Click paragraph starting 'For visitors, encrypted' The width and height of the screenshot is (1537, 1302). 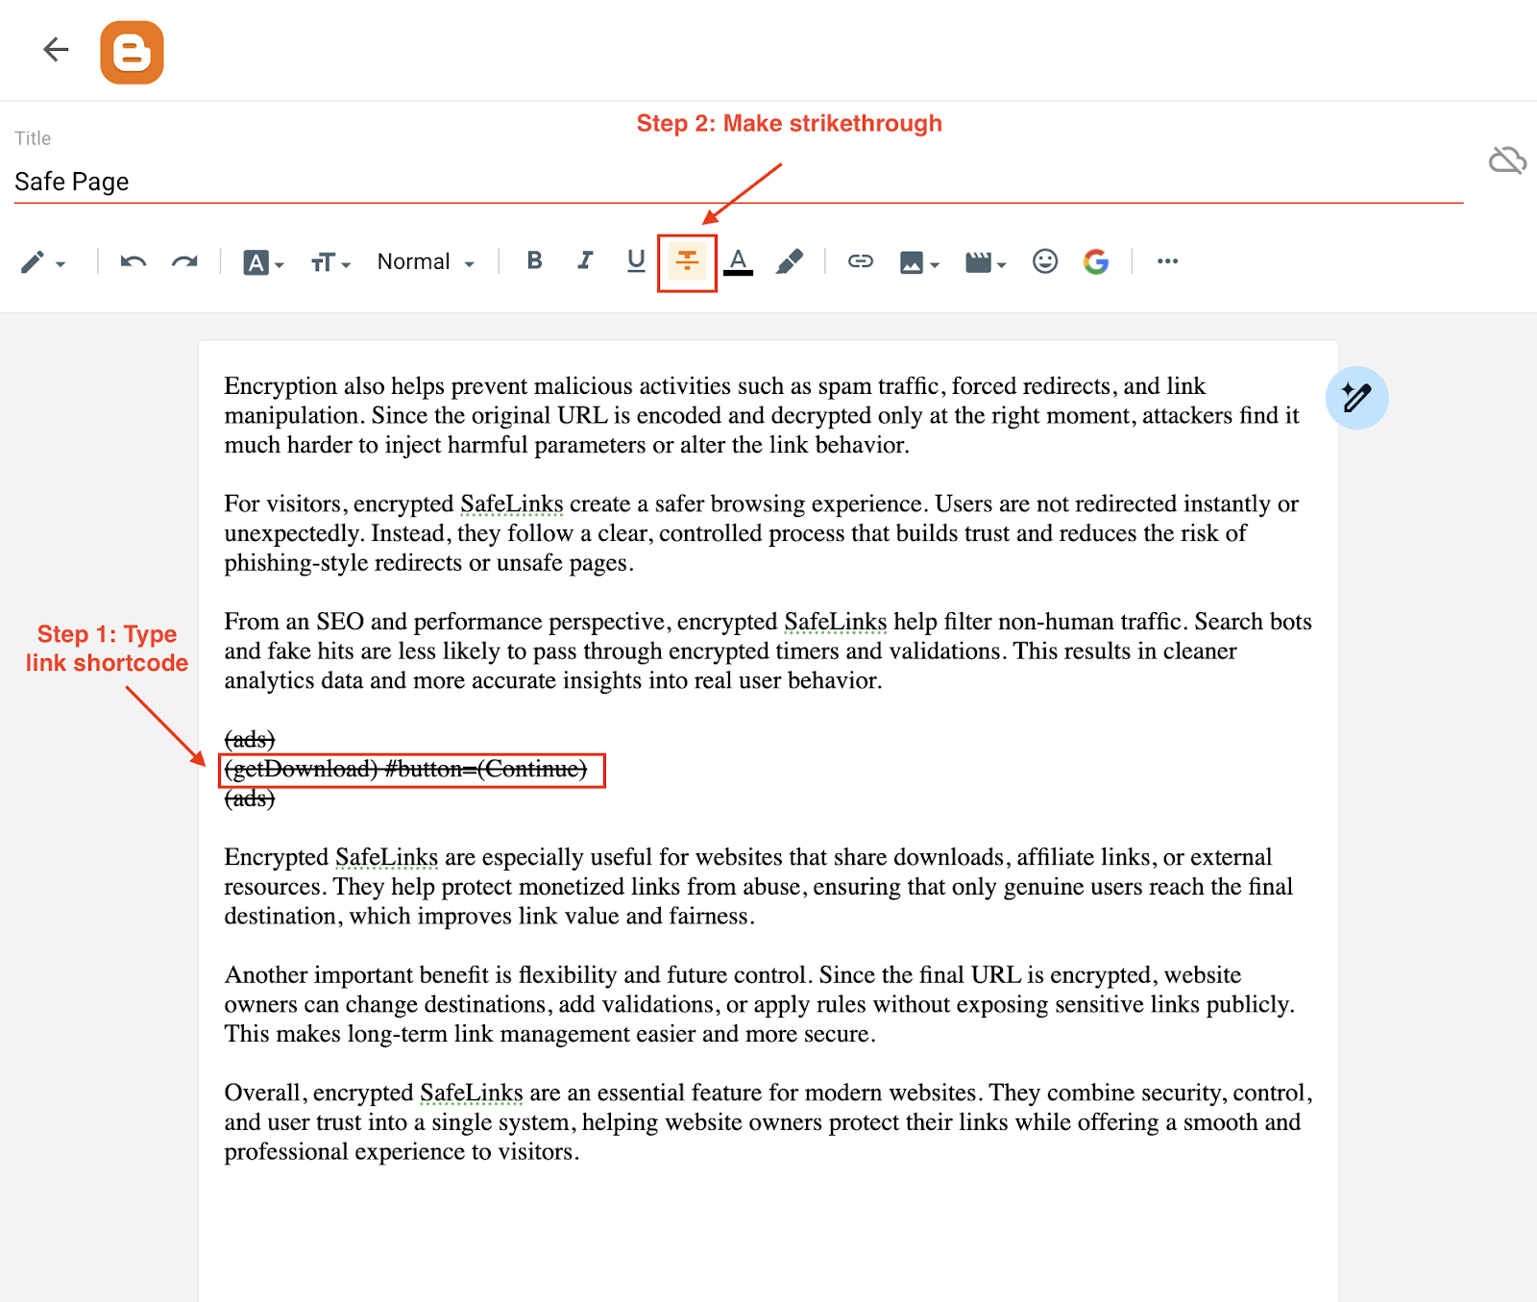762,533
